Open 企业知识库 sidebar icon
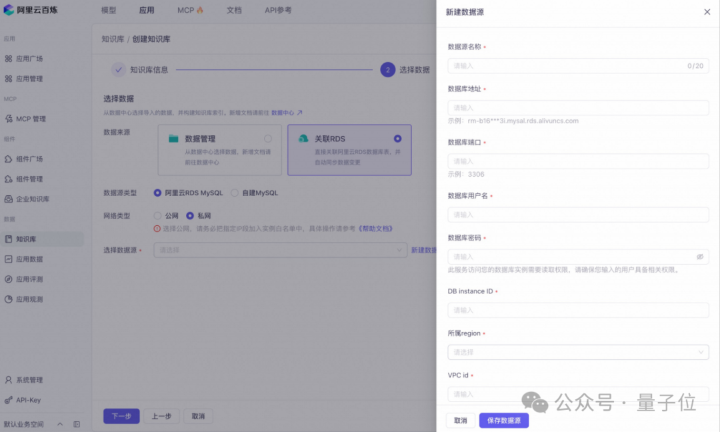Viewport: 720px width, 432px height. click(8, 199)
